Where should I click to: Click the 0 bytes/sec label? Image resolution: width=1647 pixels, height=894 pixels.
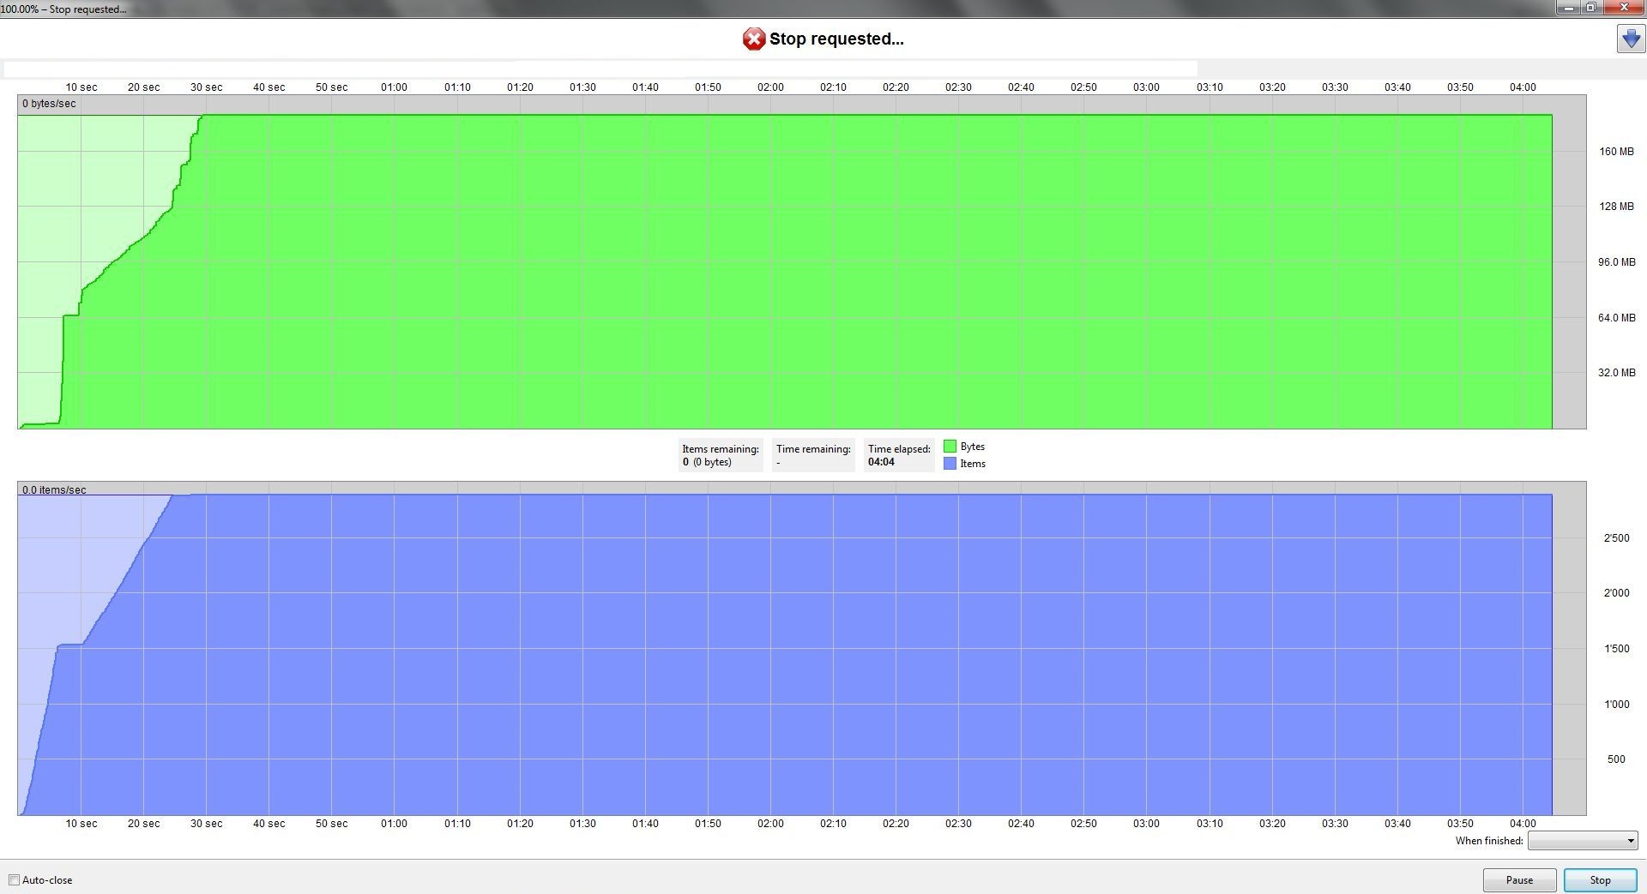click(x=49, y=104)
